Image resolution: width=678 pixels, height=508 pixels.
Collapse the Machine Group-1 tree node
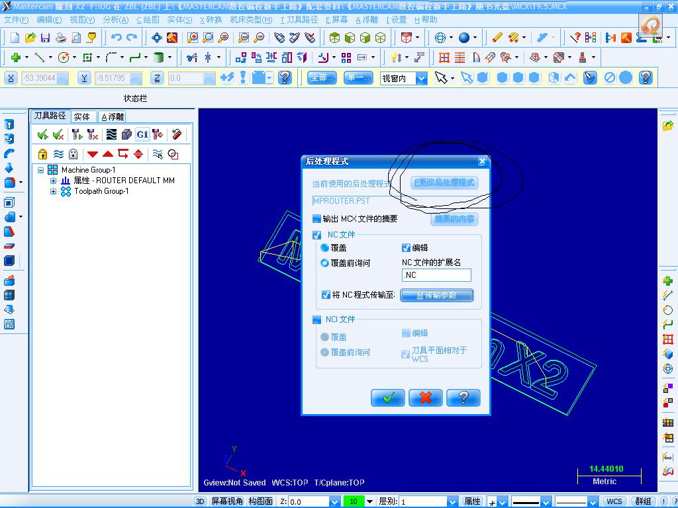40,170
